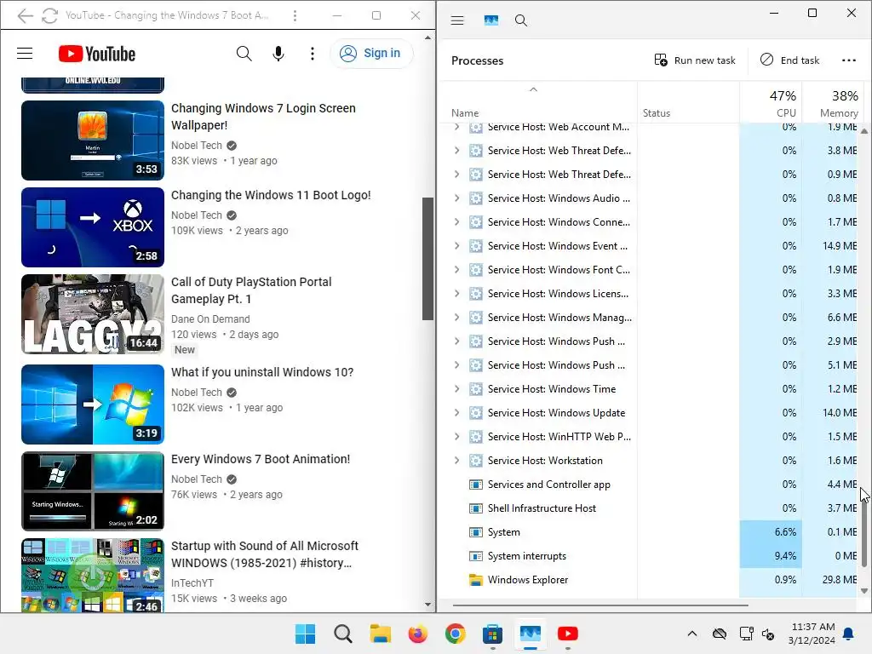Screen dimensions: 872x654
Task: Click Task Manager horizontal scrollbar
Action: 600,605
